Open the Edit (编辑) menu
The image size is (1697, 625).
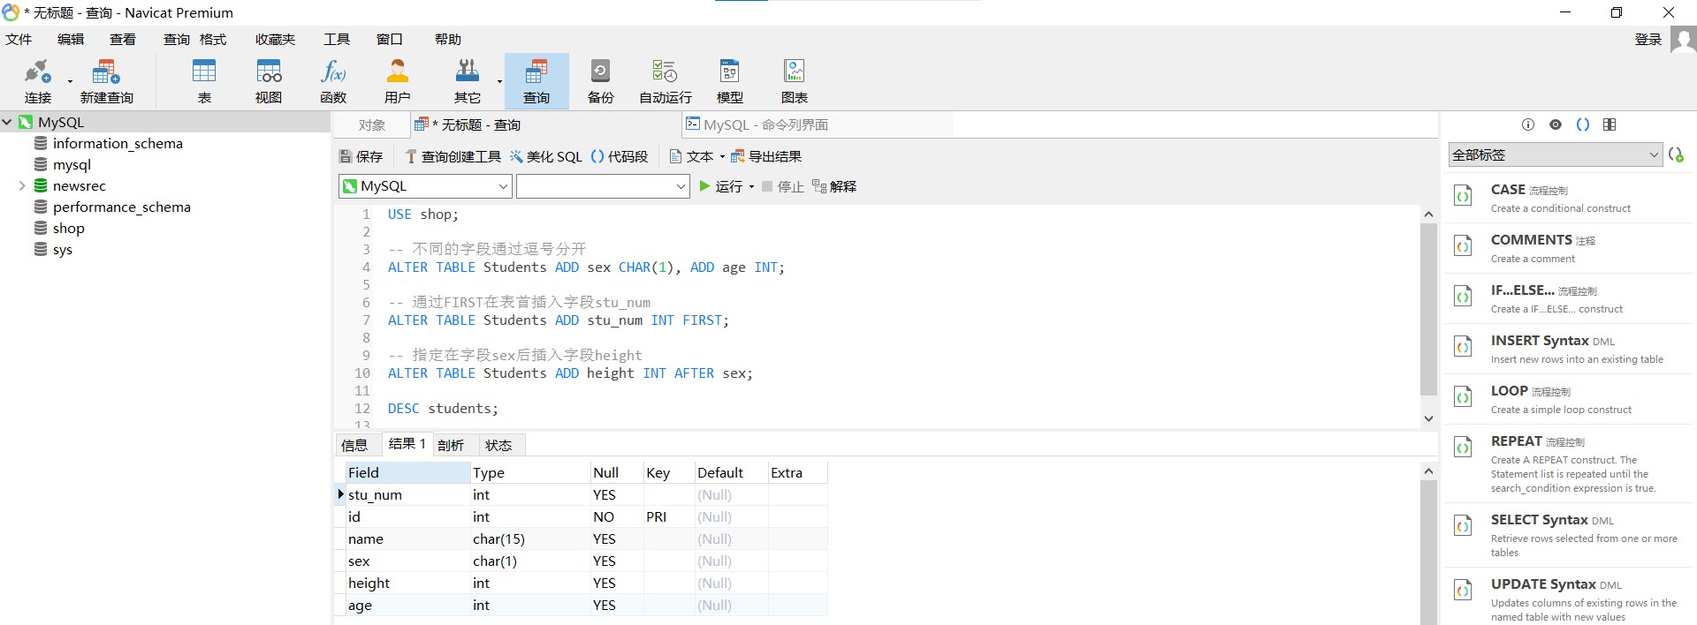pos(71,40)
